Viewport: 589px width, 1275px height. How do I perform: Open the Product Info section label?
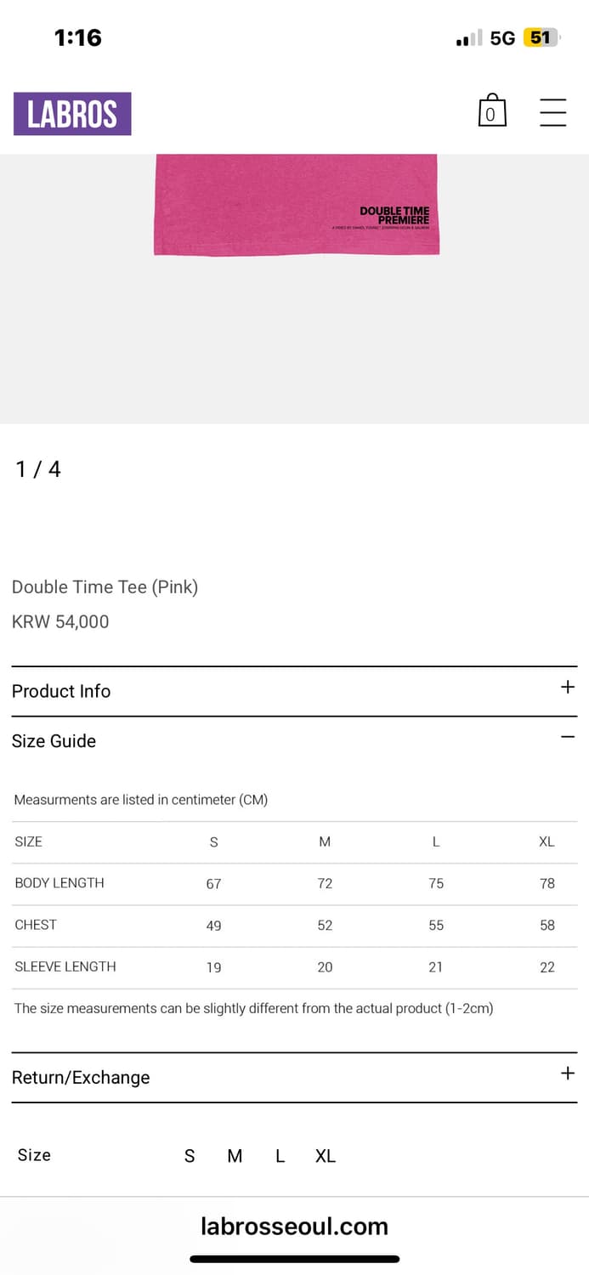tap(61, 691)
